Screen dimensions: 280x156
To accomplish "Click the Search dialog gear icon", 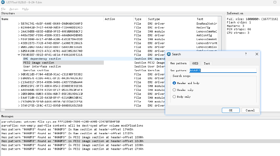I will pyautogui.click(x=169, y=54).
